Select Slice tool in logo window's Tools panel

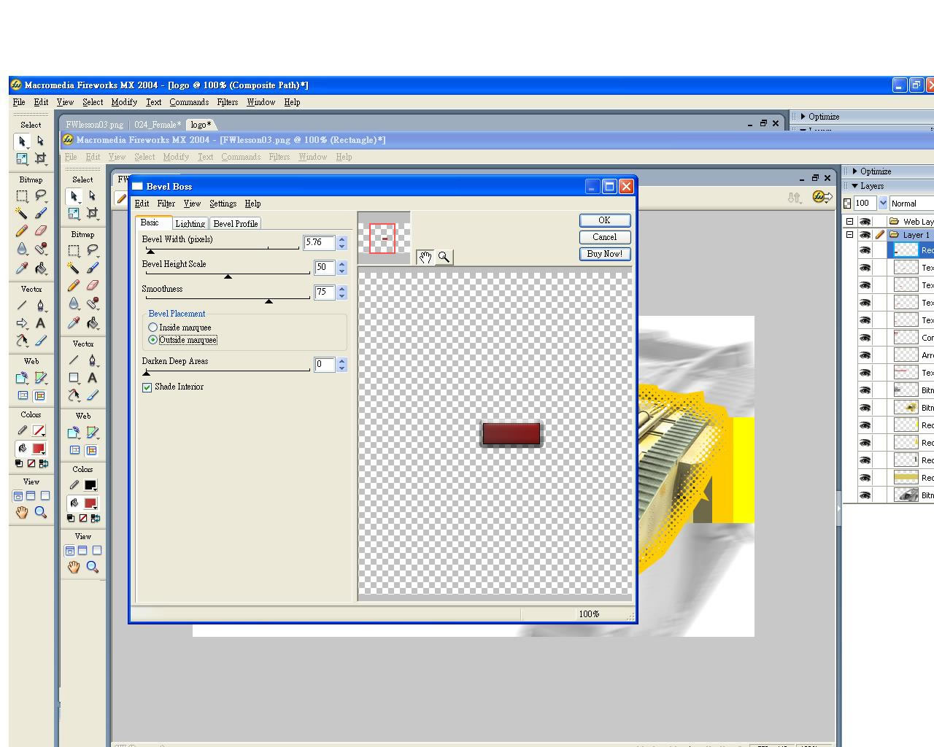(x=41, y=378)
